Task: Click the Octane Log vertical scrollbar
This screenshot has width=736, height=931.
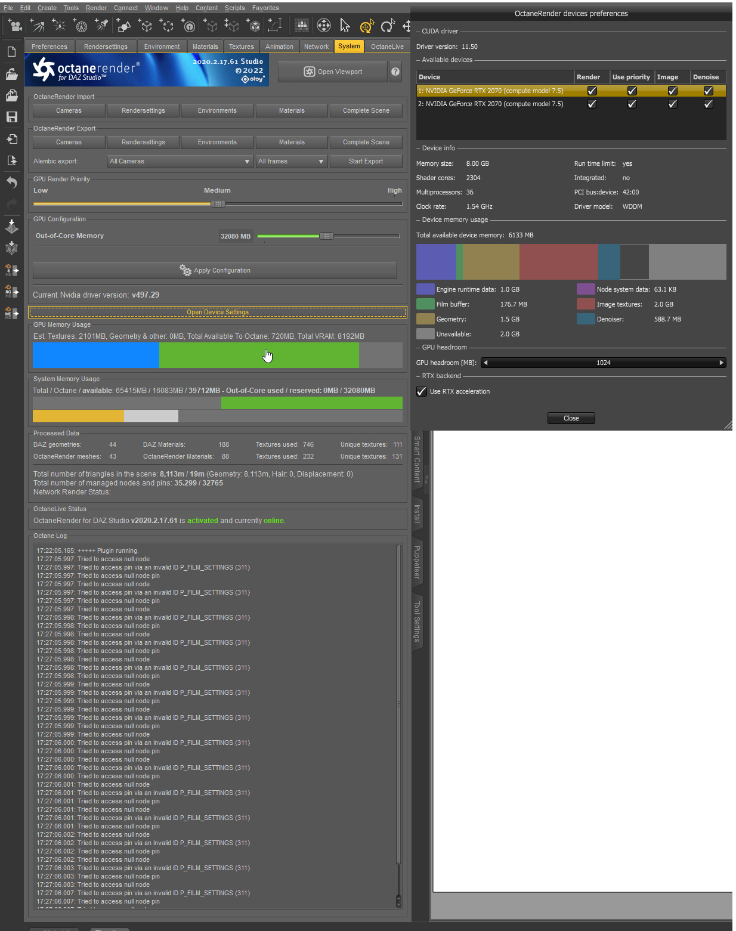Action: click(x=398, y=726)
